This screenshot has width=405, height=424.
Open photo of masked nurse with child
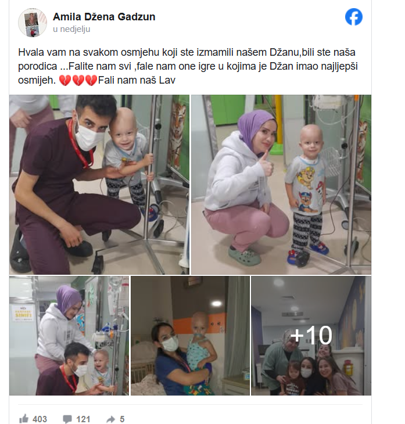(x=99, y=185)
